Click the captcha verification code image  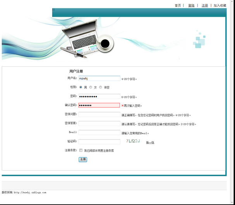pyautogui.click(x=133, y=141)
